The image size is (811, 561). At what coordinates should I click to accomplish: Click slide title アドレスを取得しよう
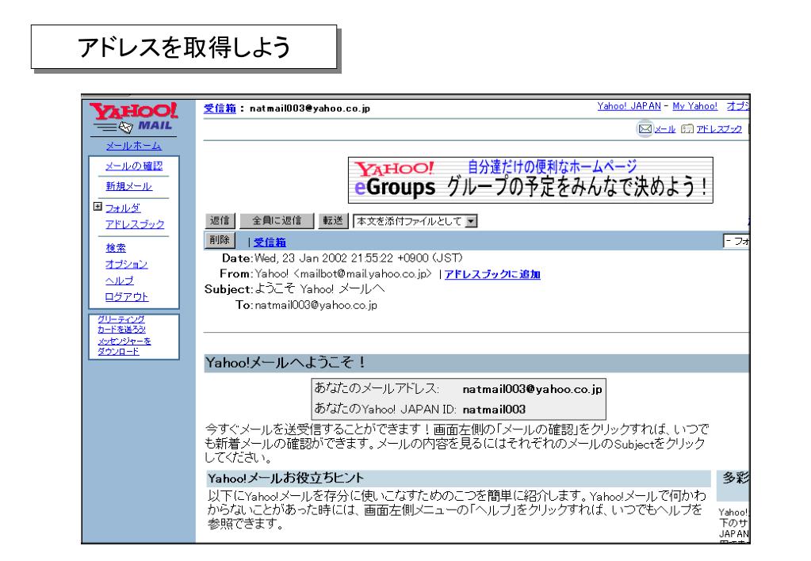point(184,47)
